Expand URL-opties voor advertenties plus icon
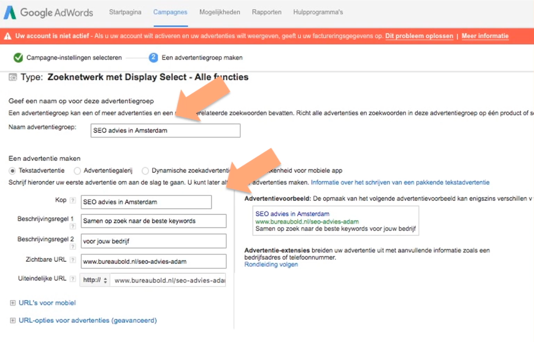Image resolution: width=534 pixels, height=342 pixels. coord(13,320)
